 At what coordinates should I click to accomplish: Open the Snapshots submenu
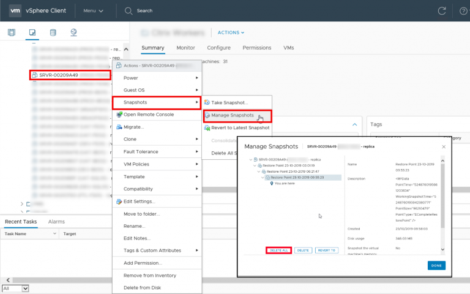157,103
